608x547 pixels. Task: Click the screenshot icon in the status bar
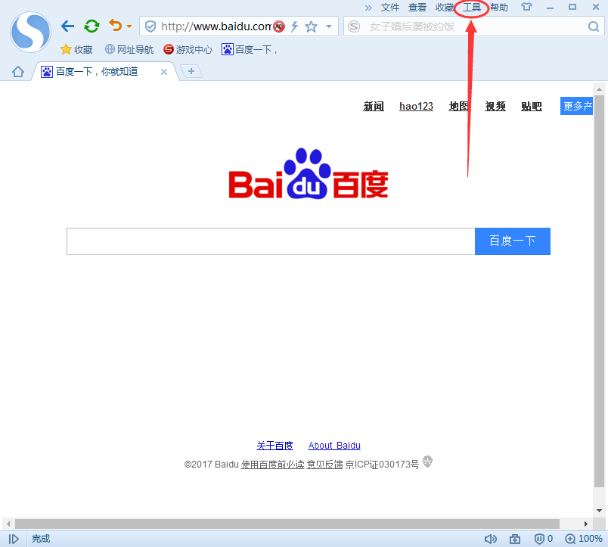[515, 539]
